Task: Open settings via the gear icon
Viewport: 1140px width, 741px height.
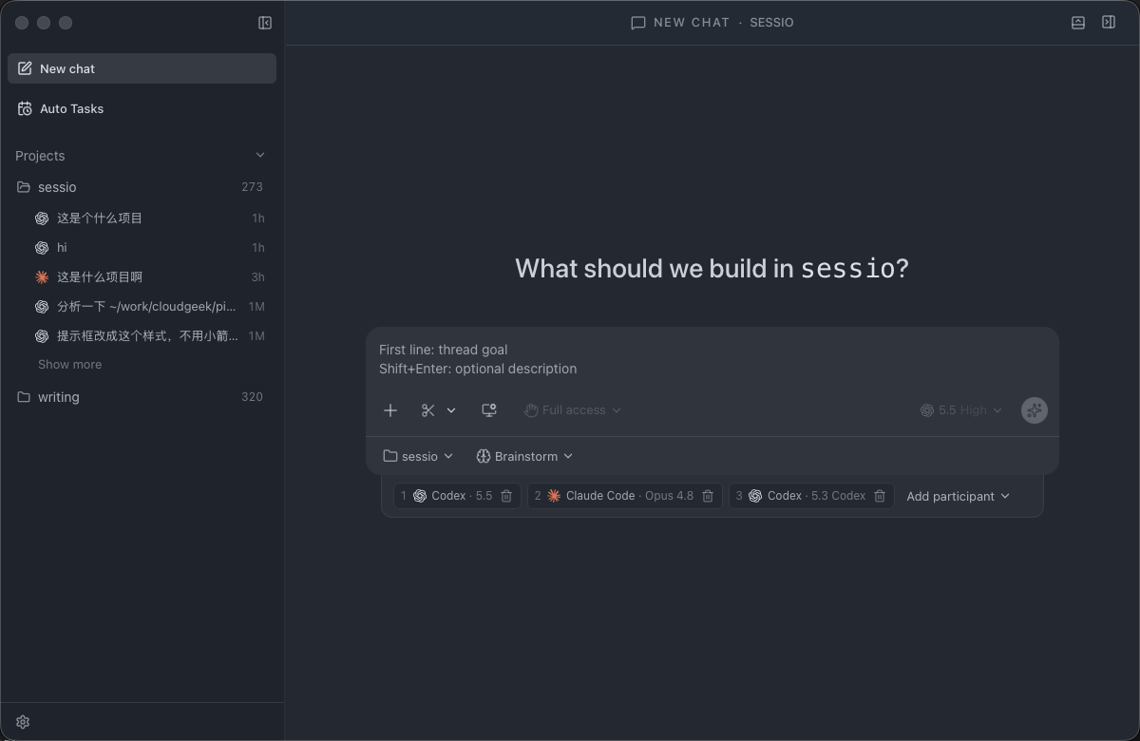Action: 23,722
